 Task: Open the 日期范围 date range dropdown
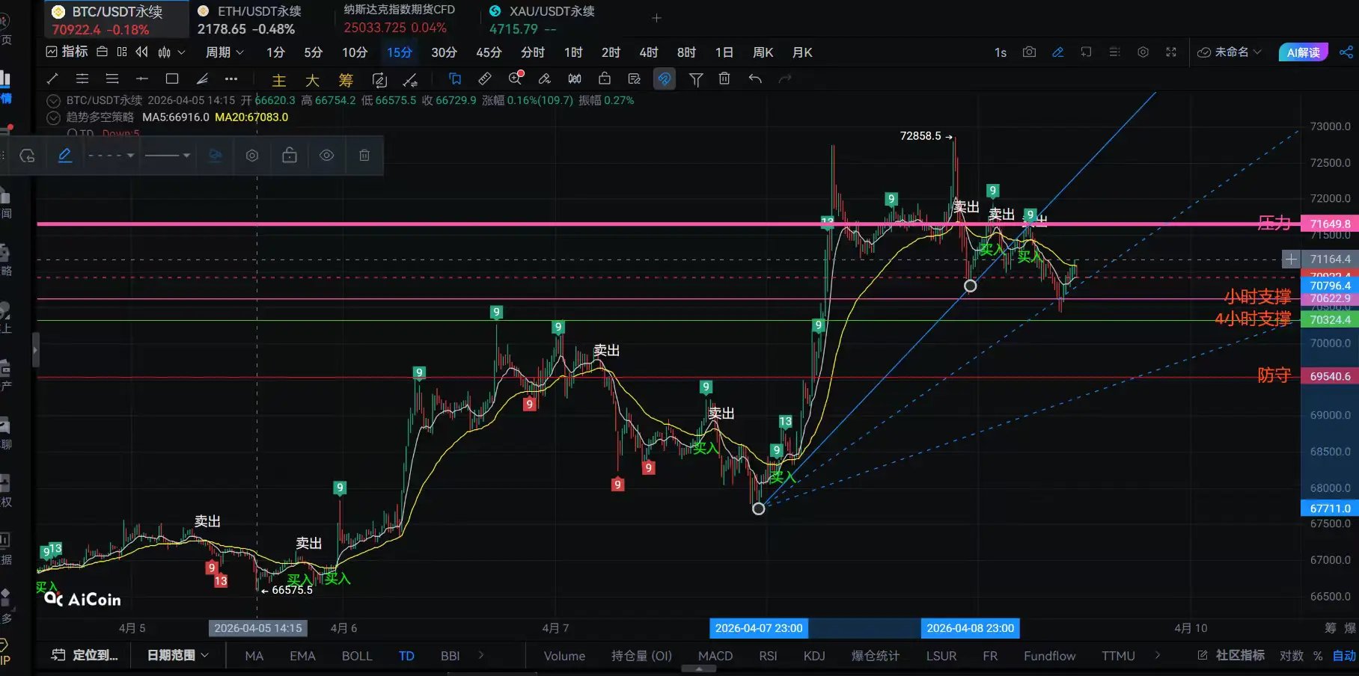click(x=178, y=656)
